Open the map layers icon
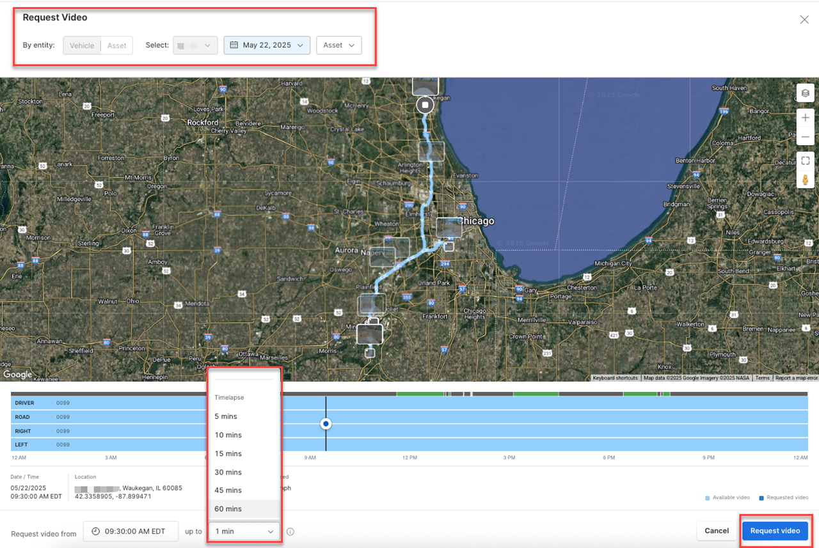The image size is (819, 548). click(805, 93)
